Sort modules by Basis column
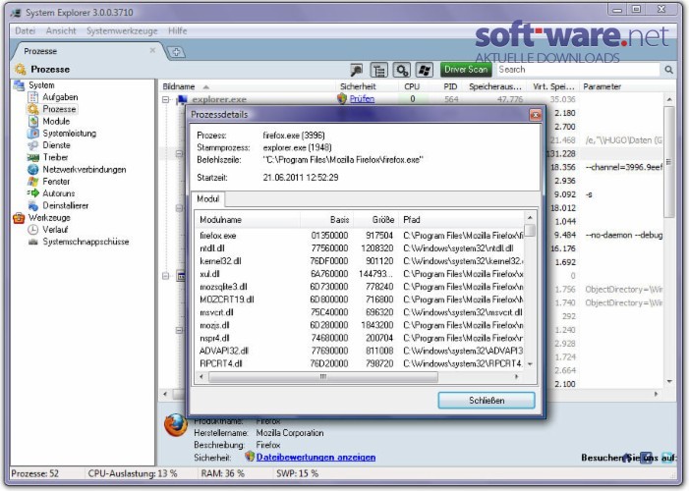 point(327,220)
